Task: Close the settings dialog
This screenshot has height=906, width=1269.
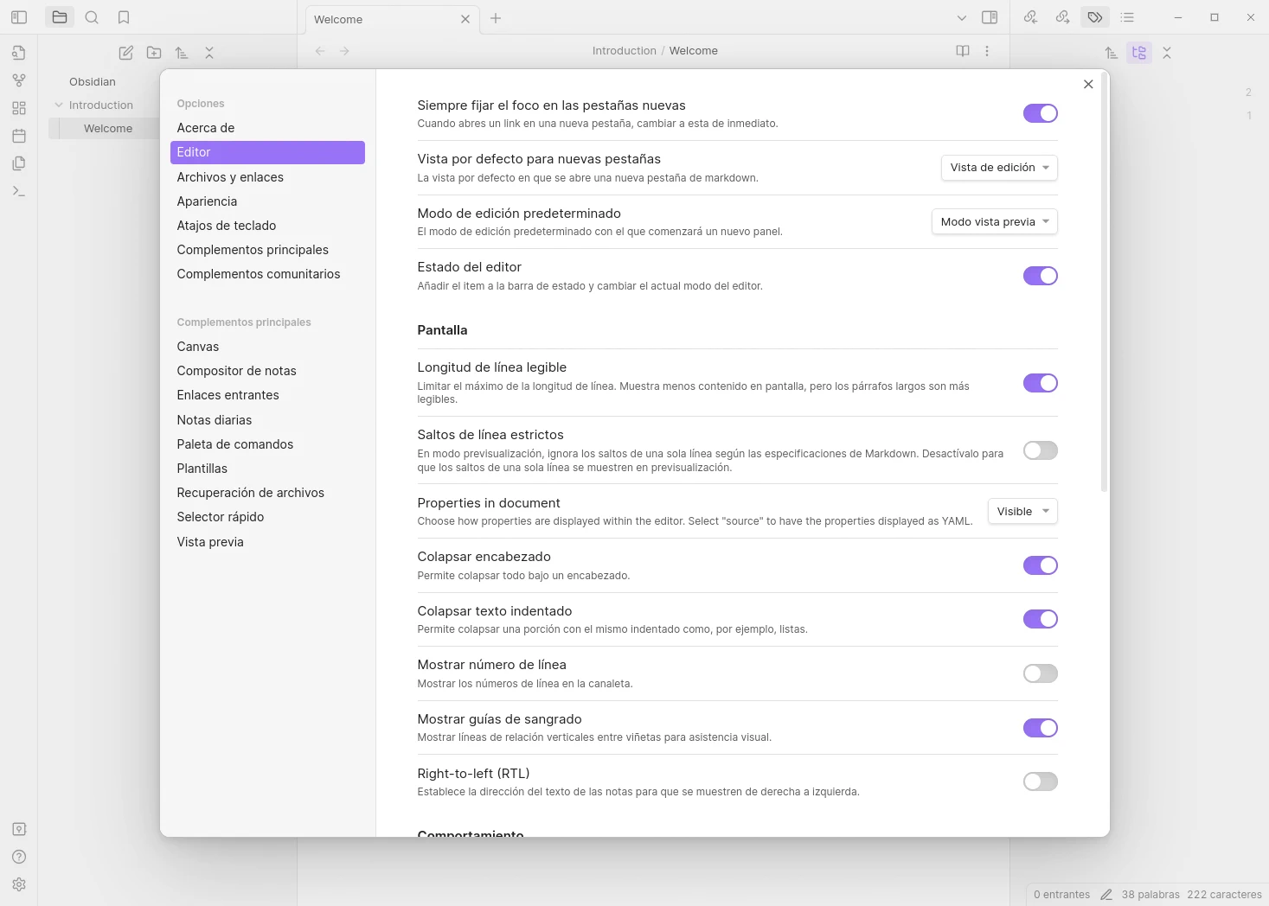Action: [1088, 84]
